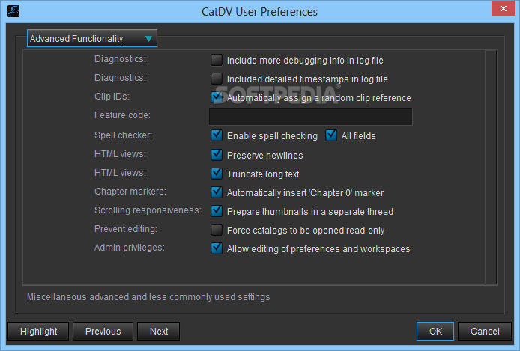Click the 'Chapter markers:' label
This screenshot has height=351, width=520.
pyautogui.click(x=130, y=192)
